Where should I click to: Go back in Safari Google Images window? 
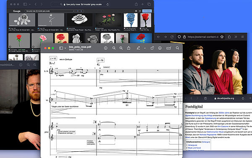[36, 4]
